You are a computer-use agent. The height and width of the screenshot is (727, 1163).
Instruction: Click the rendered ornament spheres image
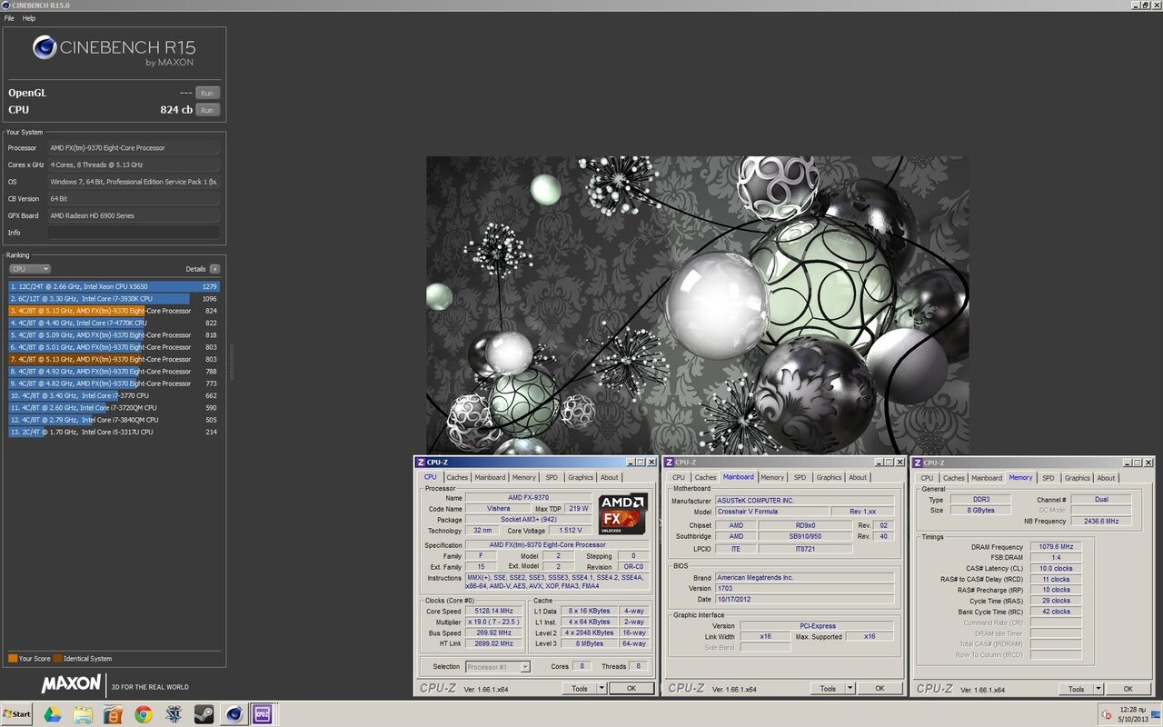click(697, 304)
